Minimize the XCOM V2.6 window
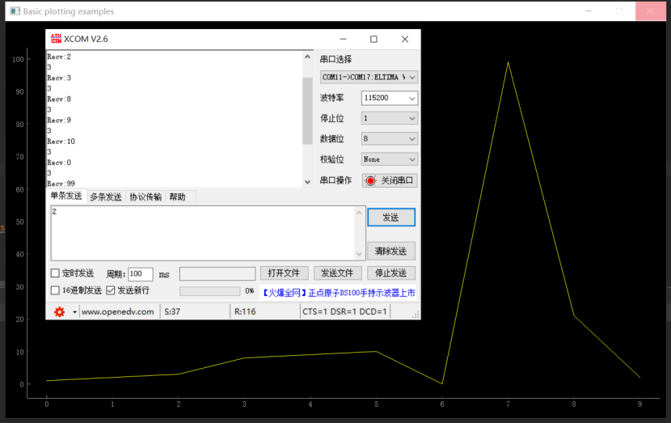 (x=344, y=39)
